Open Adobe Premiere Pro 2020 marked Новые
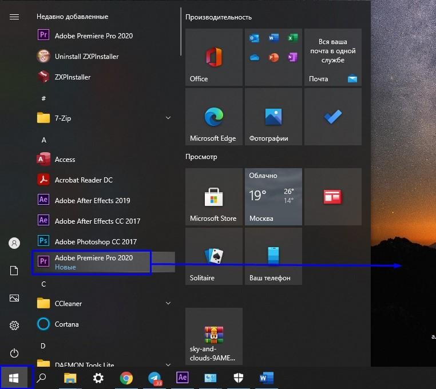Viewport: 436px width, 389px height. tap(104, 262)
